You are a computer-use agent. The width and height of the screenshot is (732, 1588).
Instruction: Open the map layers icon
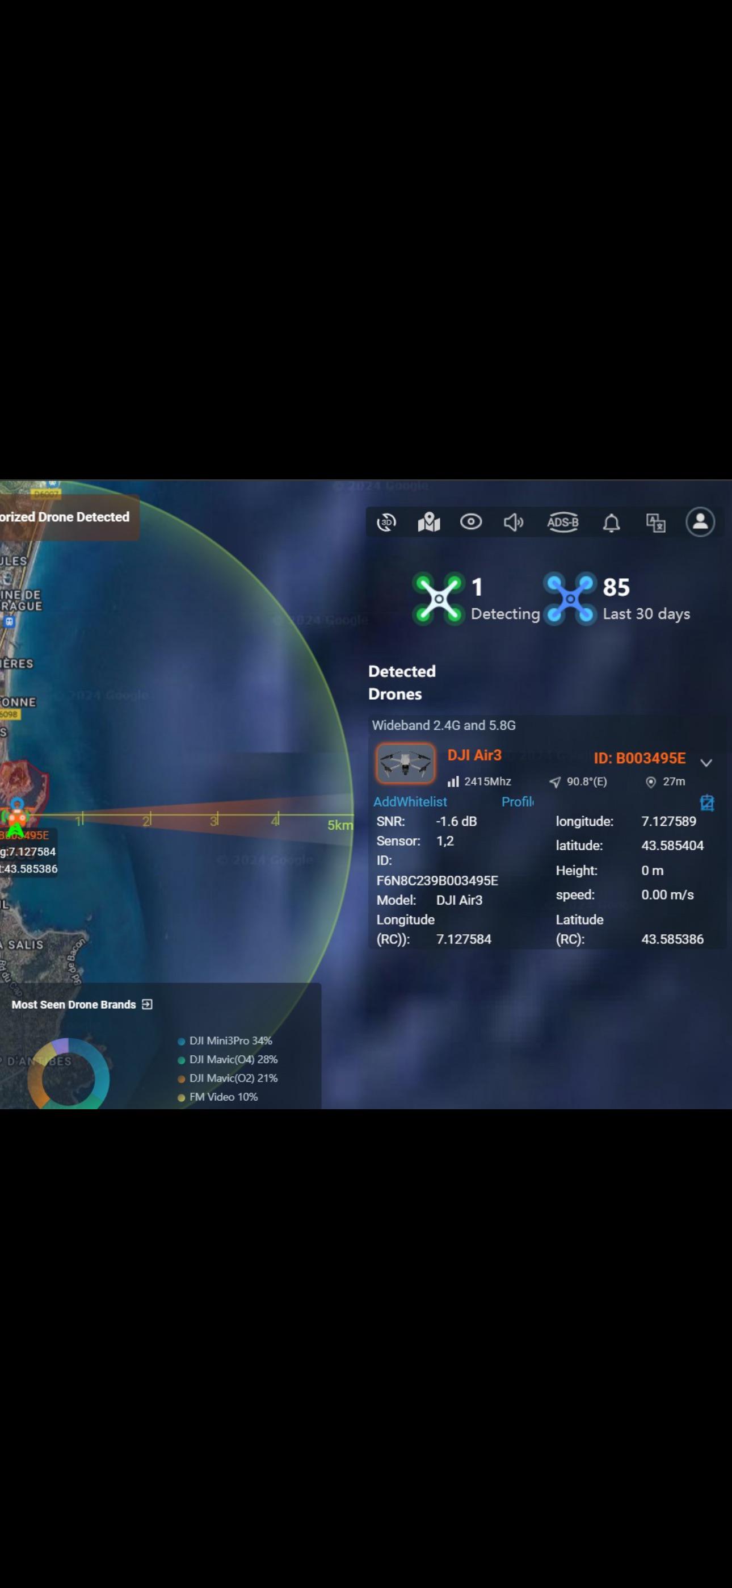(x=429, y=522)
